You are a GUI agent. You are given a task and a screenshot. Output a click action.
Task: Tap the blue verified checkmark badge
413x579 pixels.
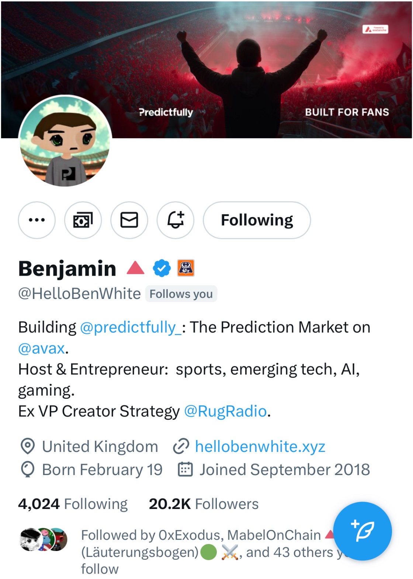(162, 268)
